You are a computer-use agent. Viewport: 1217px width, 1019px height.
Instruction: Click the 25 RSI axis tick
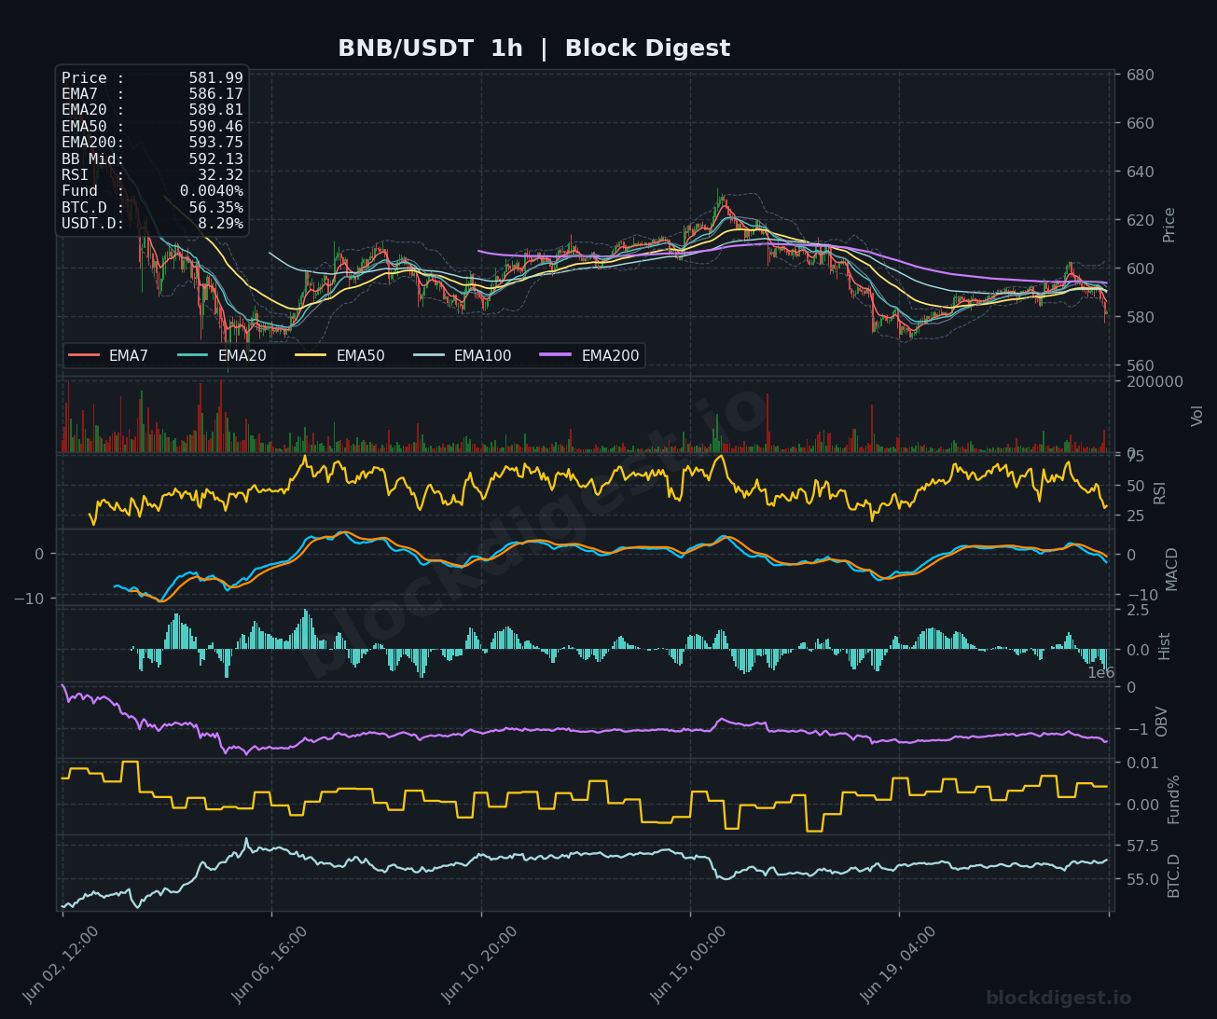tap(1134, 516)
